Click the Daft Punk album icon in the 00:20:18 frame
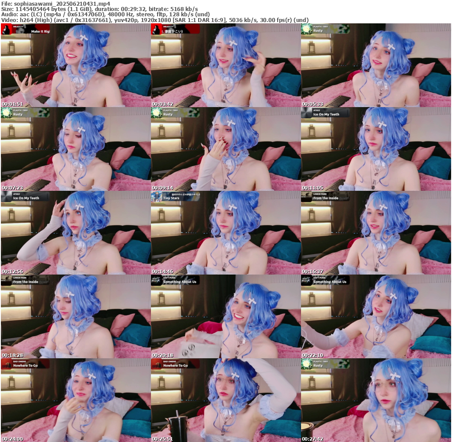The image size is (452, 442). click(x=157, y=280)
